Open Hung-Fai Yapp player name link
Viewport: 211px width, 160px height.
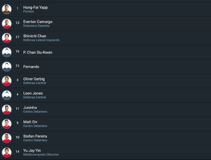[35, 7]
